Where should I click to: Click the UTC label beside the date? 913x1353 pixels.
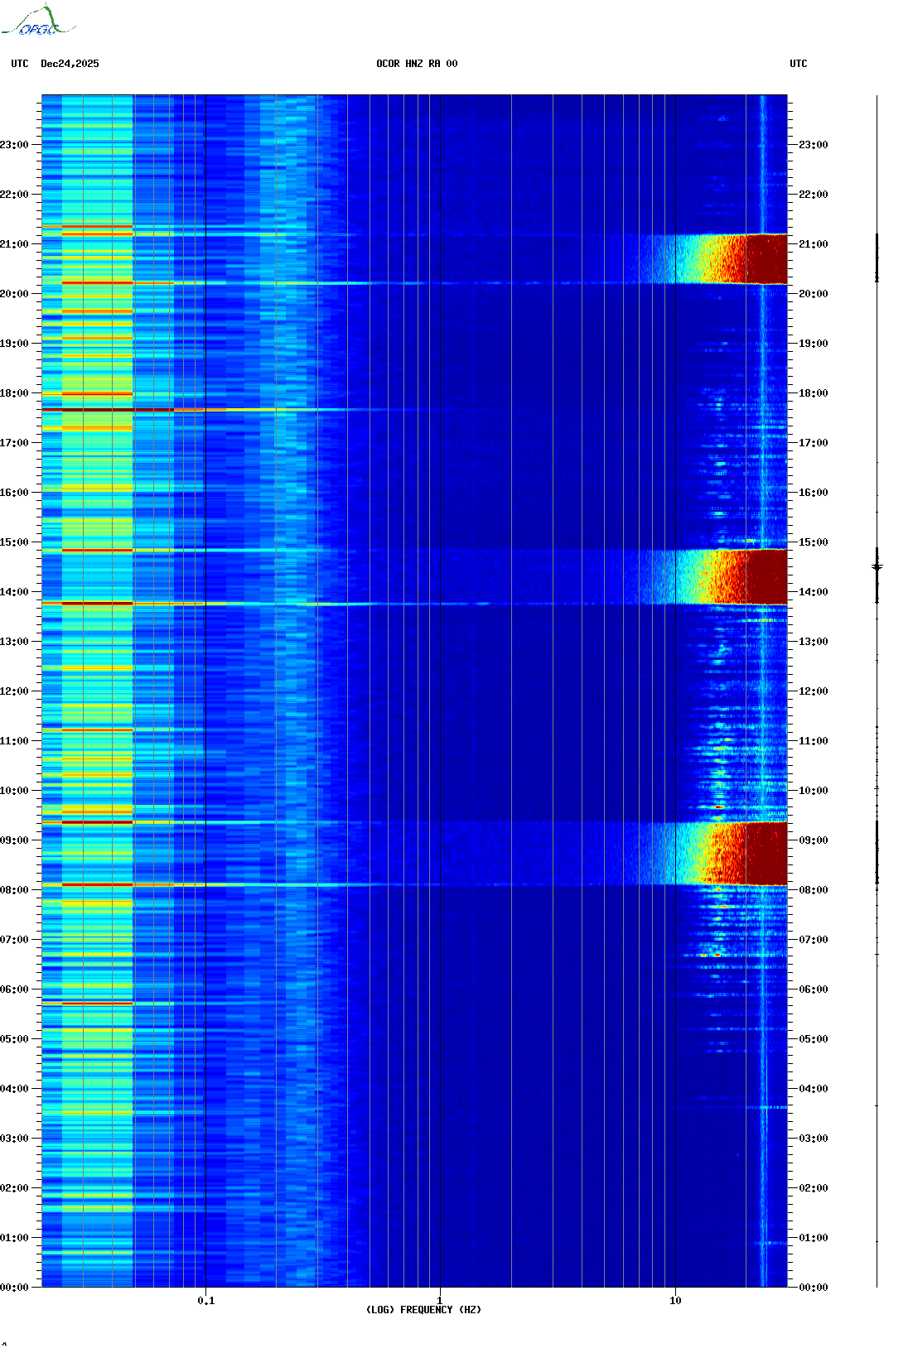point(20,64)
